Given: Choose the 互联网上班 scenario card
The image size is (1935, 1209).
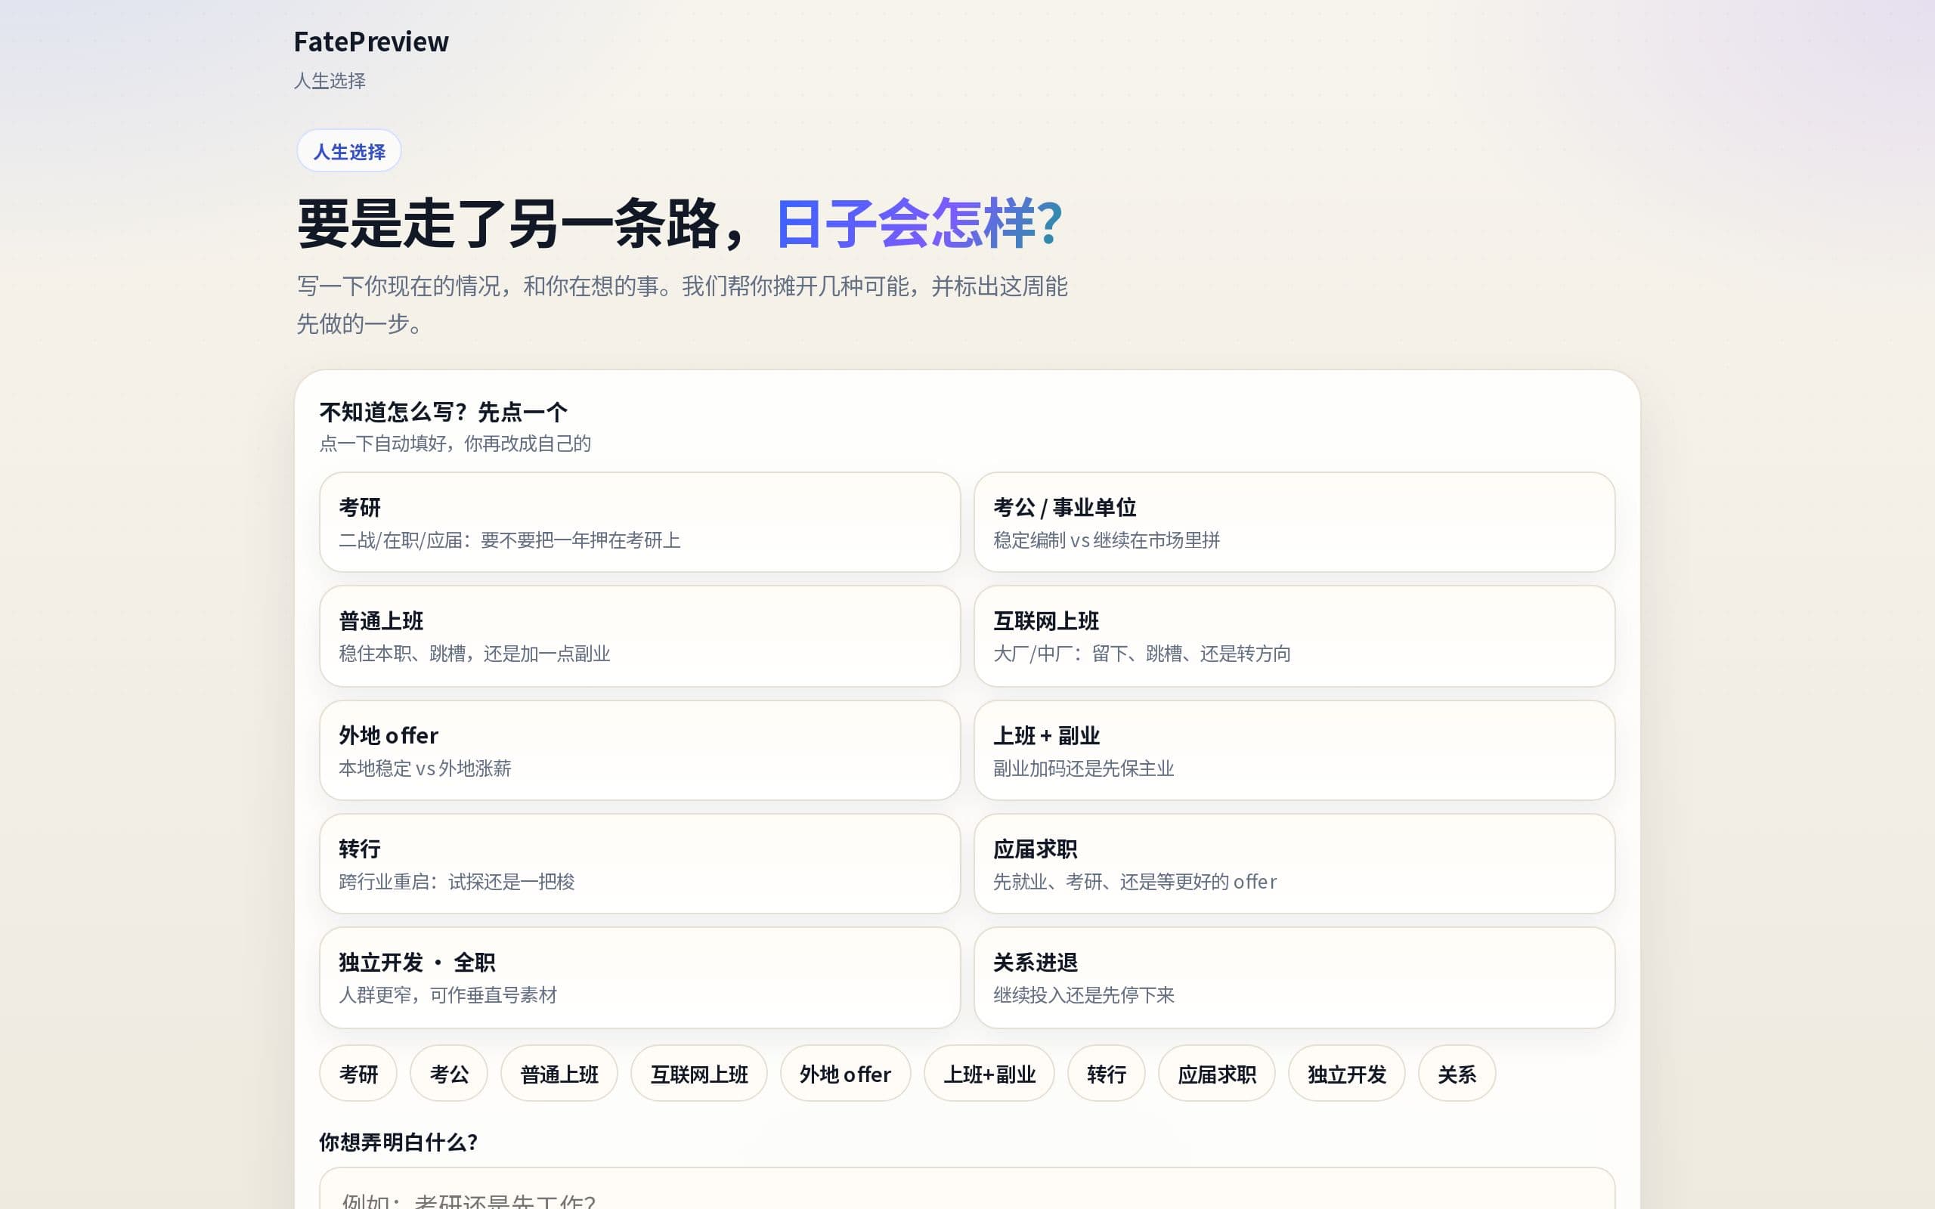Looking at the screenshot, I should 1294,635.
